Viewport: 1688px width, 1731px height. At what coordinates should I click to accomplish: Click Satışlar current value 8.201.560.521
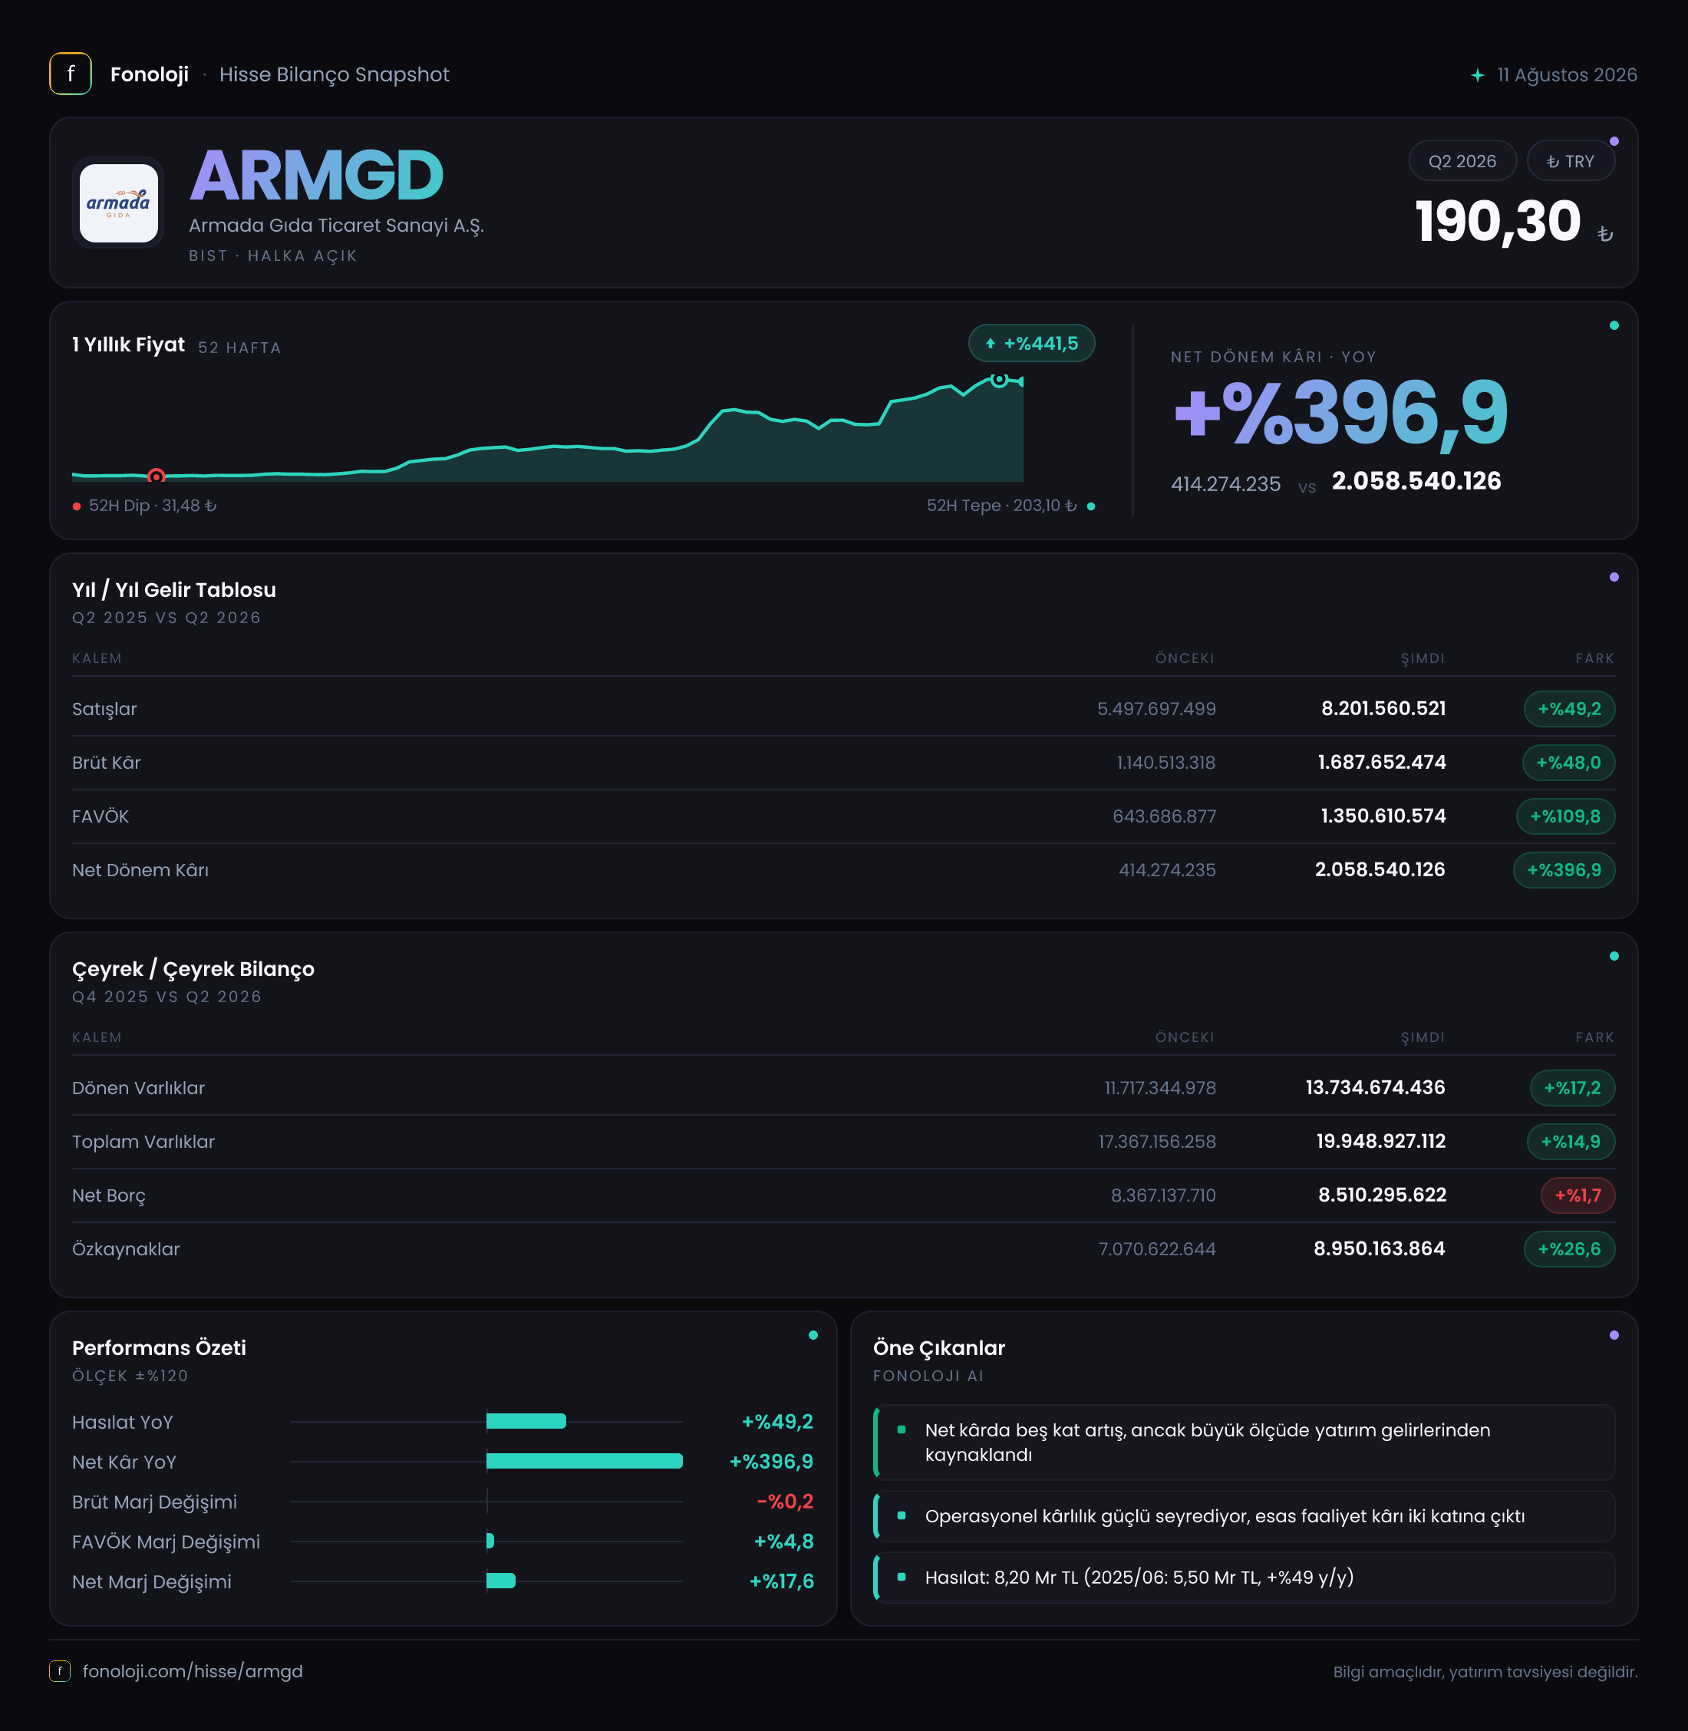point(1383,708)
